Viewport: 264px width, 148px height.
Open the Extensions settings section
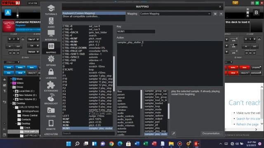click(x=51, y=86)
